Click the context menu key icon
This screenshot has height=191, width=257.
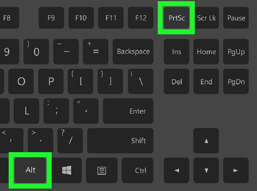coord(102,170)
